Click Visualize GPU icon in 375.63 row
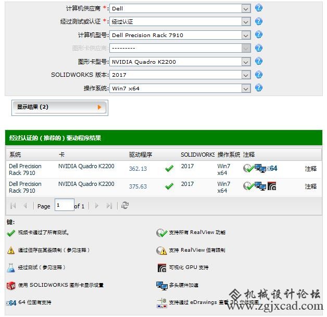 (272, 186)
